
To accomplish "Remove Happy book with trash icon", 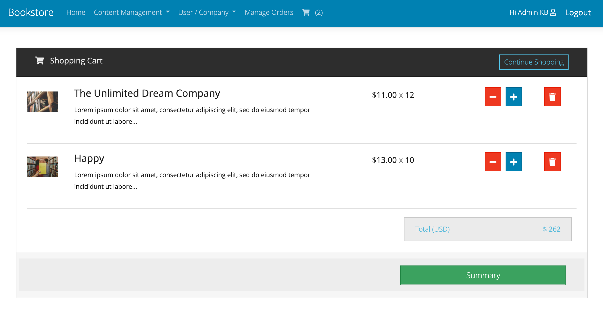I will click(x=552, y=162).
